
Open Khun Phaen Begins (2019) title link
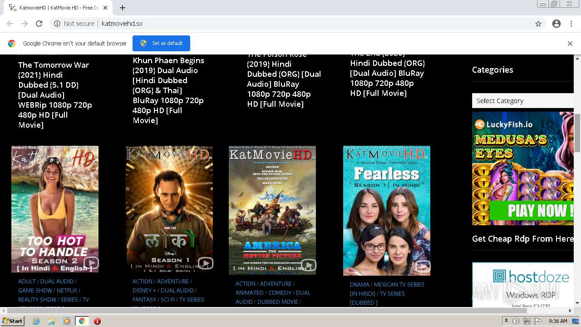click(x=168, y=90)
